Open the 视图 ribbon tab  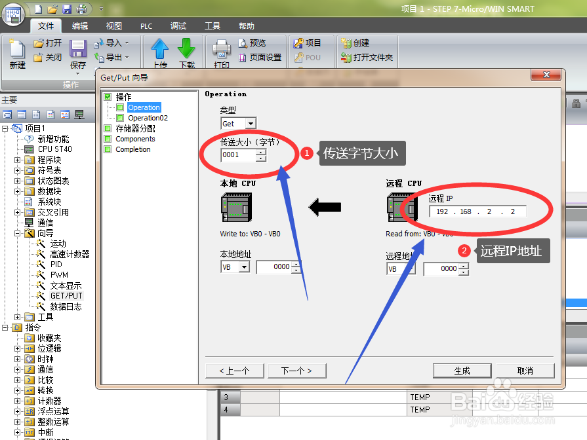point(114,26)
